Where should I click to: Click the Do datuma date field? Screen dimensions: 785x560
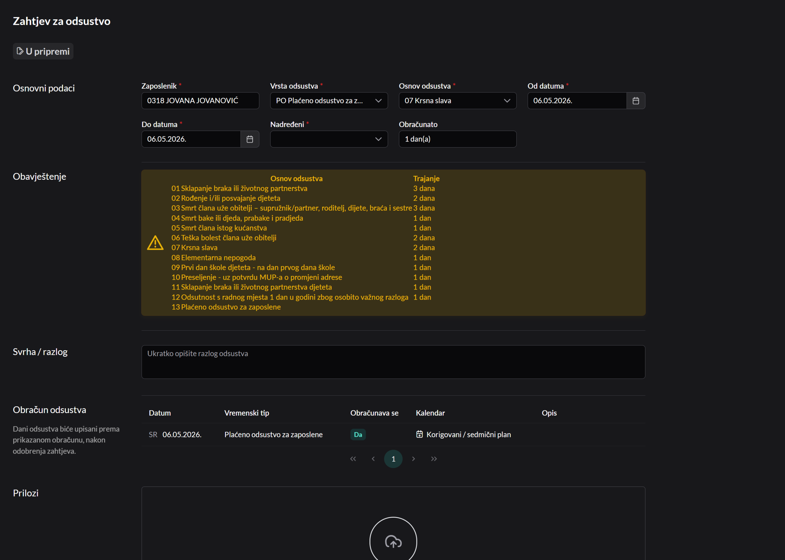(191, 139)
